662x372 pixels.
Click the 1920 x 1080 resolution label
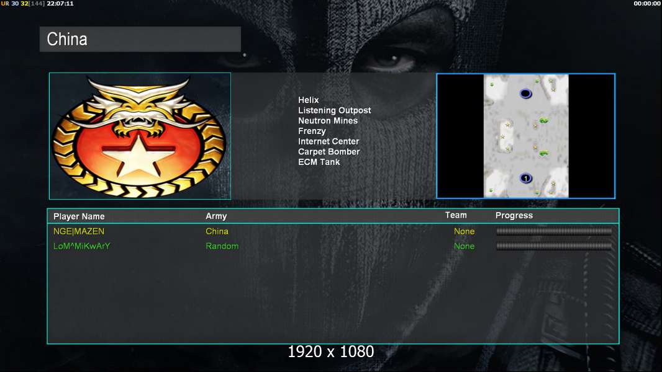pos(330,352)
